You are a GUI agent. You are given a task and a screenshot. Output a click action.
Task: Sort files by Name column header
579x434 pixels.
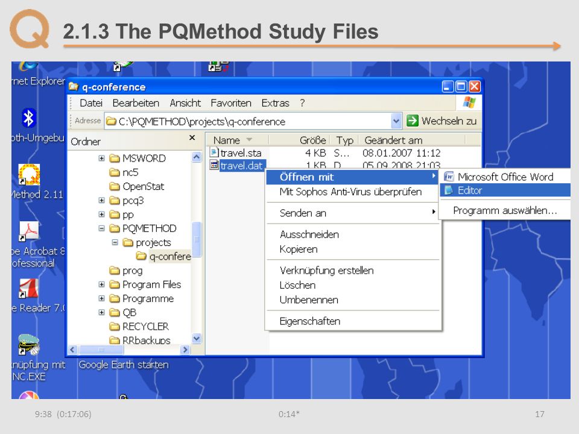237,140
